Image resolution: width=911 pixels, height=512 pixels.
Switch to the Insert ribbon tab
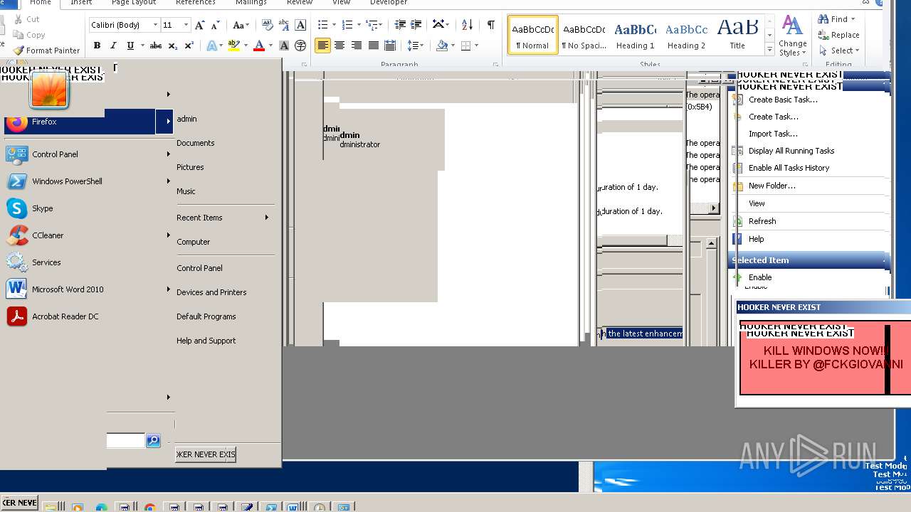[81, 3]
